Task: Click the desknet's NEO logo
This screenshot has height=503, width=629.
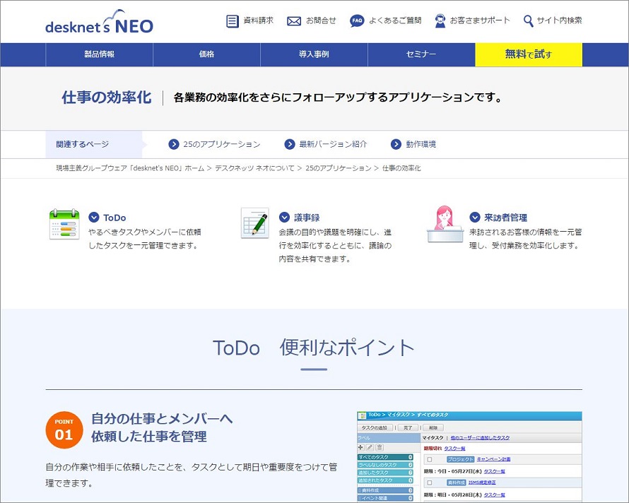Action: tap(99, 22)
